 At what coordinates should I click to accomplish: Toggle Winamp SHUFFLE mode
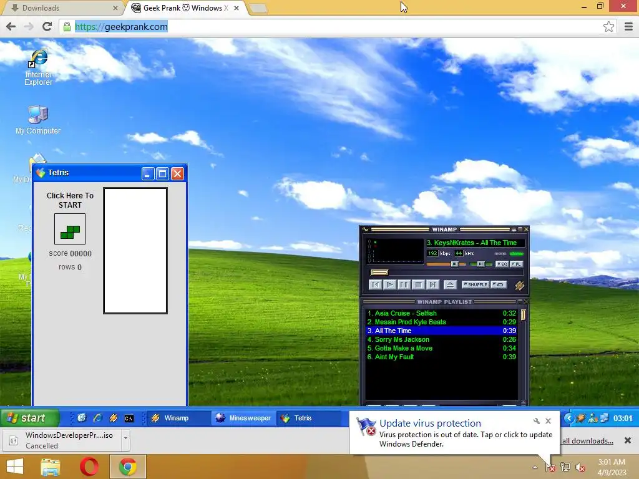(475, 284)
